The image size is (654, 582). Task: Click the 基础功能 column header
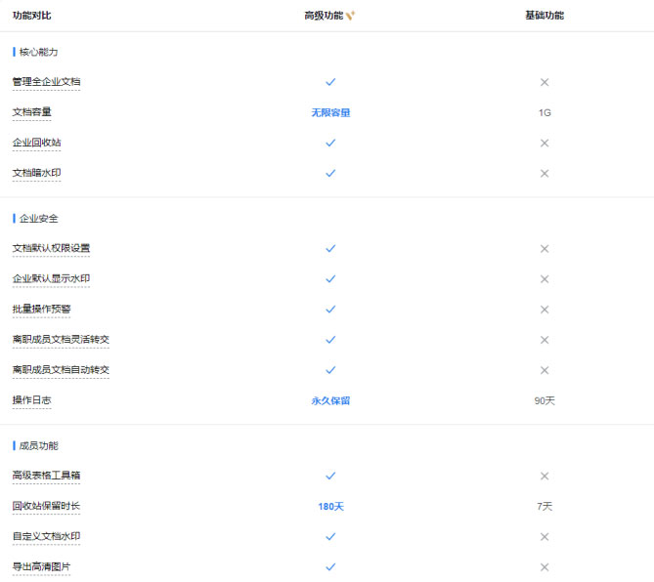coord(544,16)
